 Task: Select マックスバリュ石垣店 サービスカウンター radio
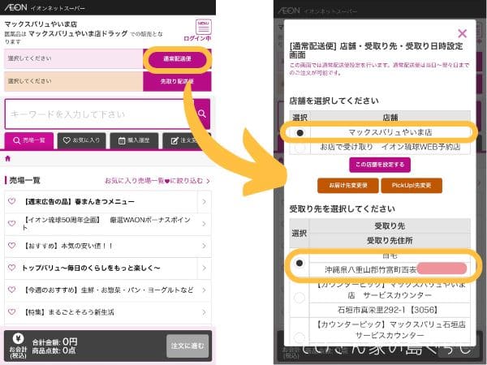tap(300, 336)
